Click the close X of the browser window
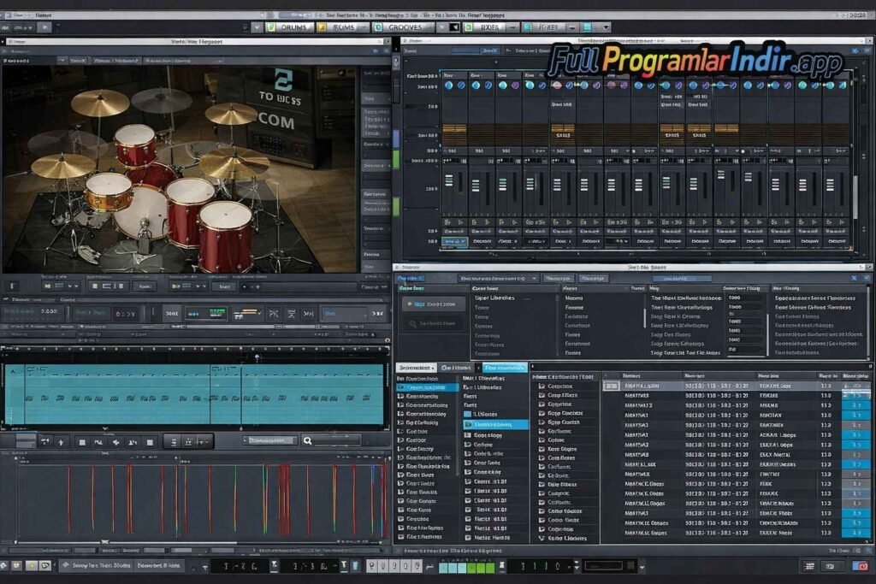The height and width of the screenshot is (584, 876). click(x=854, y=279)
